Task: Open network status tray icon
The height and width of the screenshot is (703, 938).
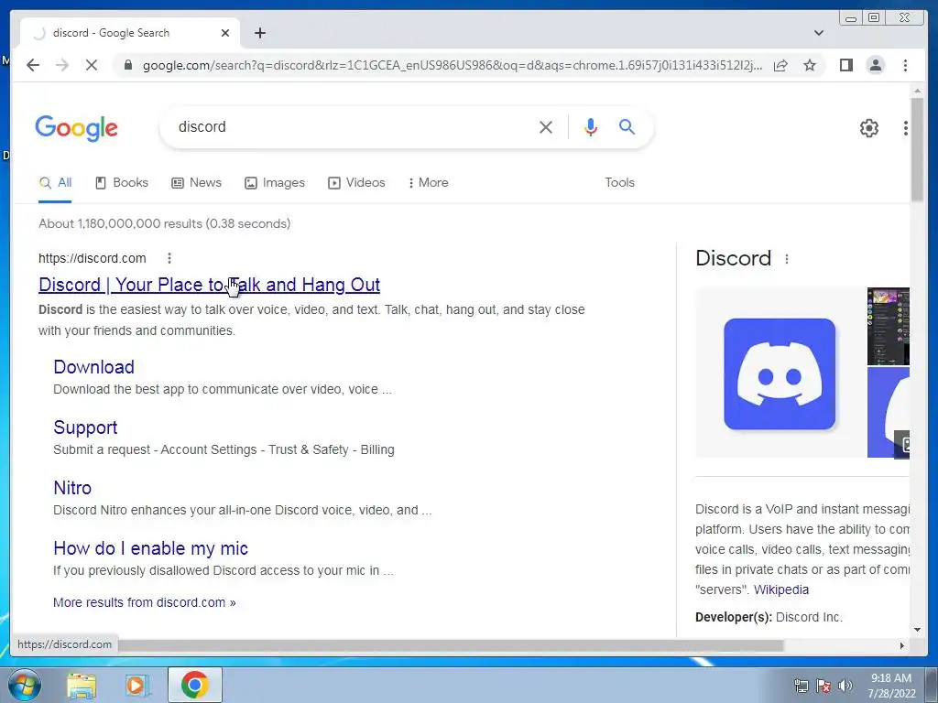Action: [801, 686]
